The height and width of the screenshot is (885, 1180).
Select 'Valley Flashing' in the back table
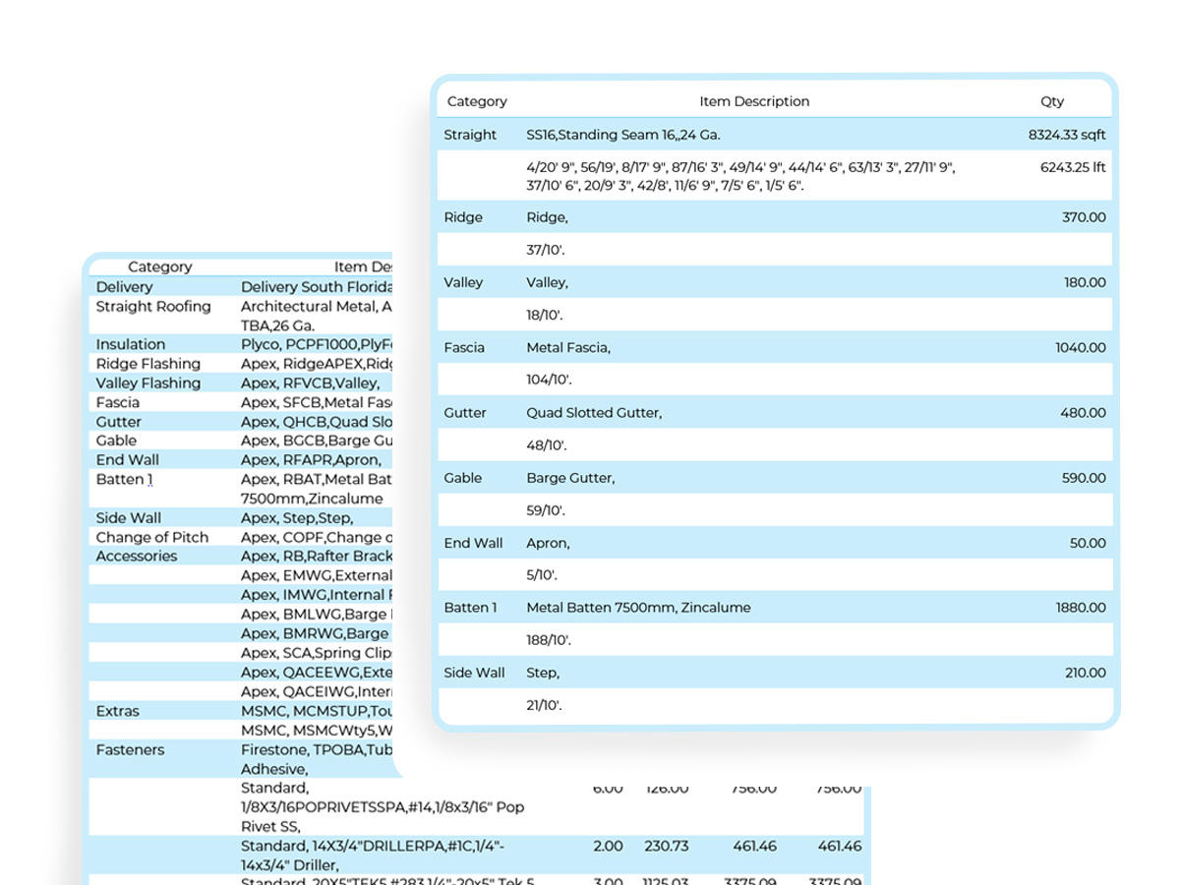coord(147,383)
